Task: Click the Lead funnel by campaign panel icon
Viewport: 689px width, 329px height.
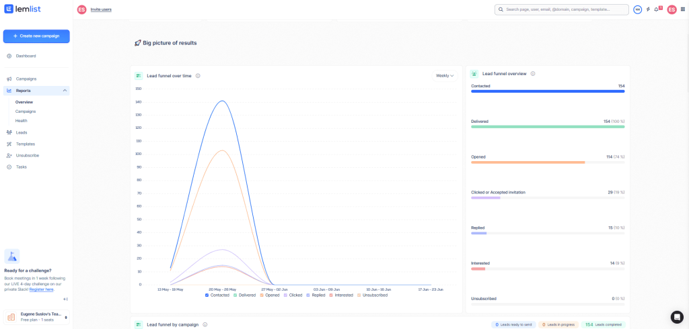Action: (139, 325)
